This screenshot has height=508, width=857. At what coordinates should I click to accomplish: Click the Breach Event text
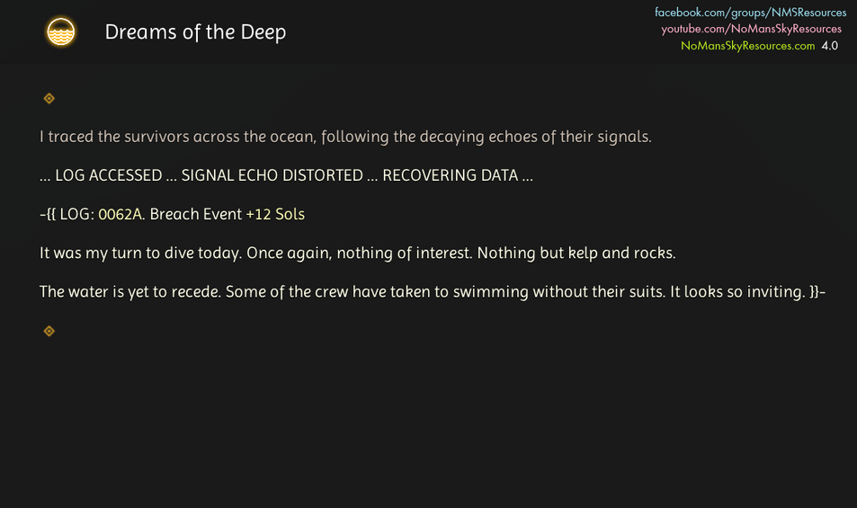click(x=196, y=214)
